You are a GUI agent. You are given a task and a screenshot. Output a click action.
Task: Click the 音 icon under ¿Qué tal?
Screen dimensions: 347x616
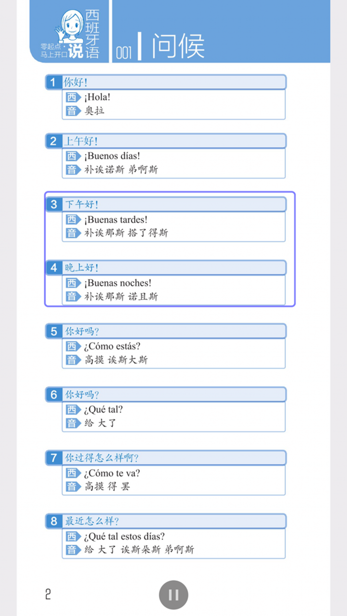(71, 423)
